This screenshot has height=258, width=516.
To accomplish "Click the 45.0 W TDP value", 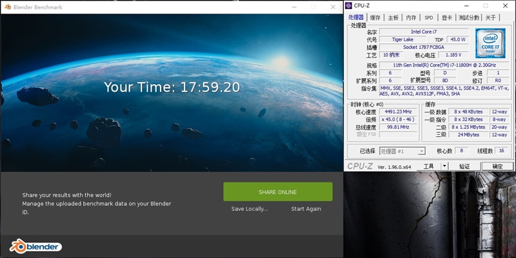I will (x=458, y=39).
